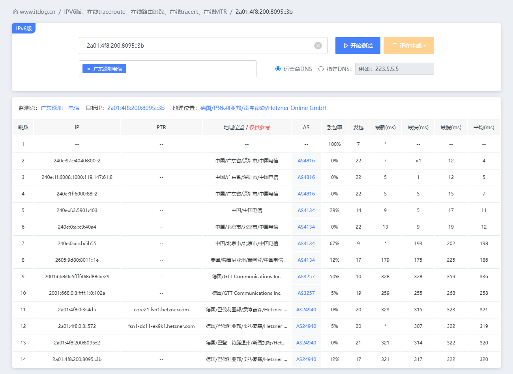
Task: Click the IPv6版 badge label
Action: point(24,28)
